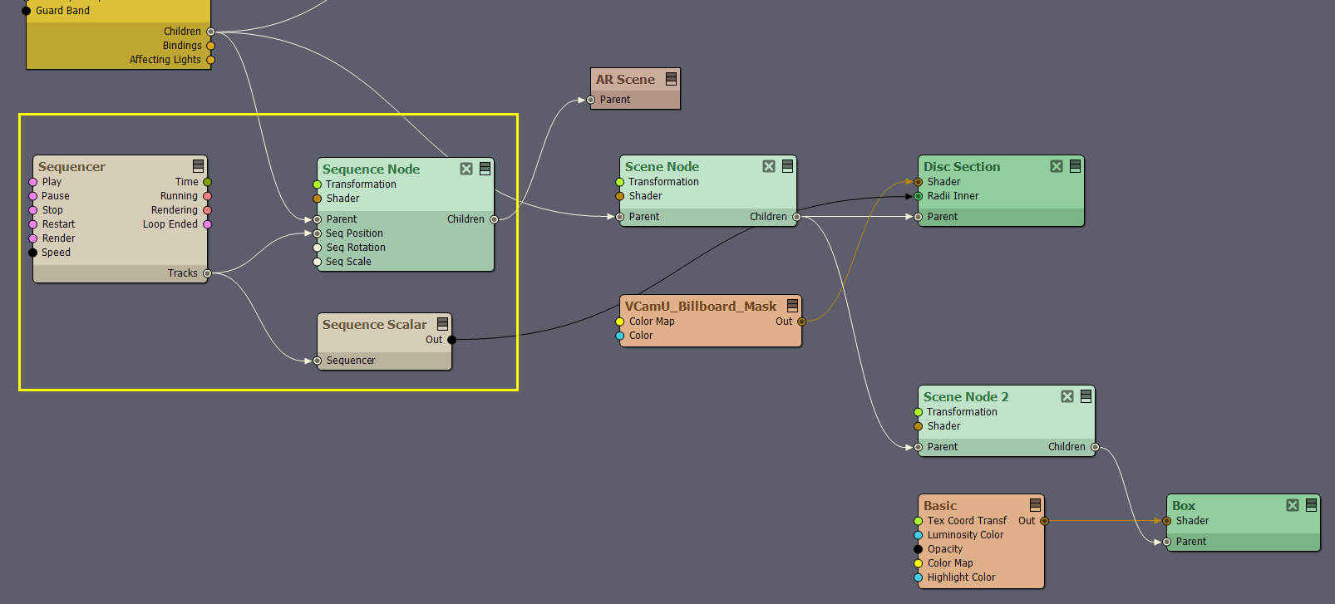This screenshot has width=1335, height=604.
Task: Collapse the Sequence Node panel icon
Action: coord(485,169)
